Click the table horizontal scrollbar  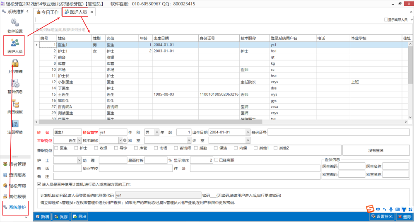tap(151, 122)
